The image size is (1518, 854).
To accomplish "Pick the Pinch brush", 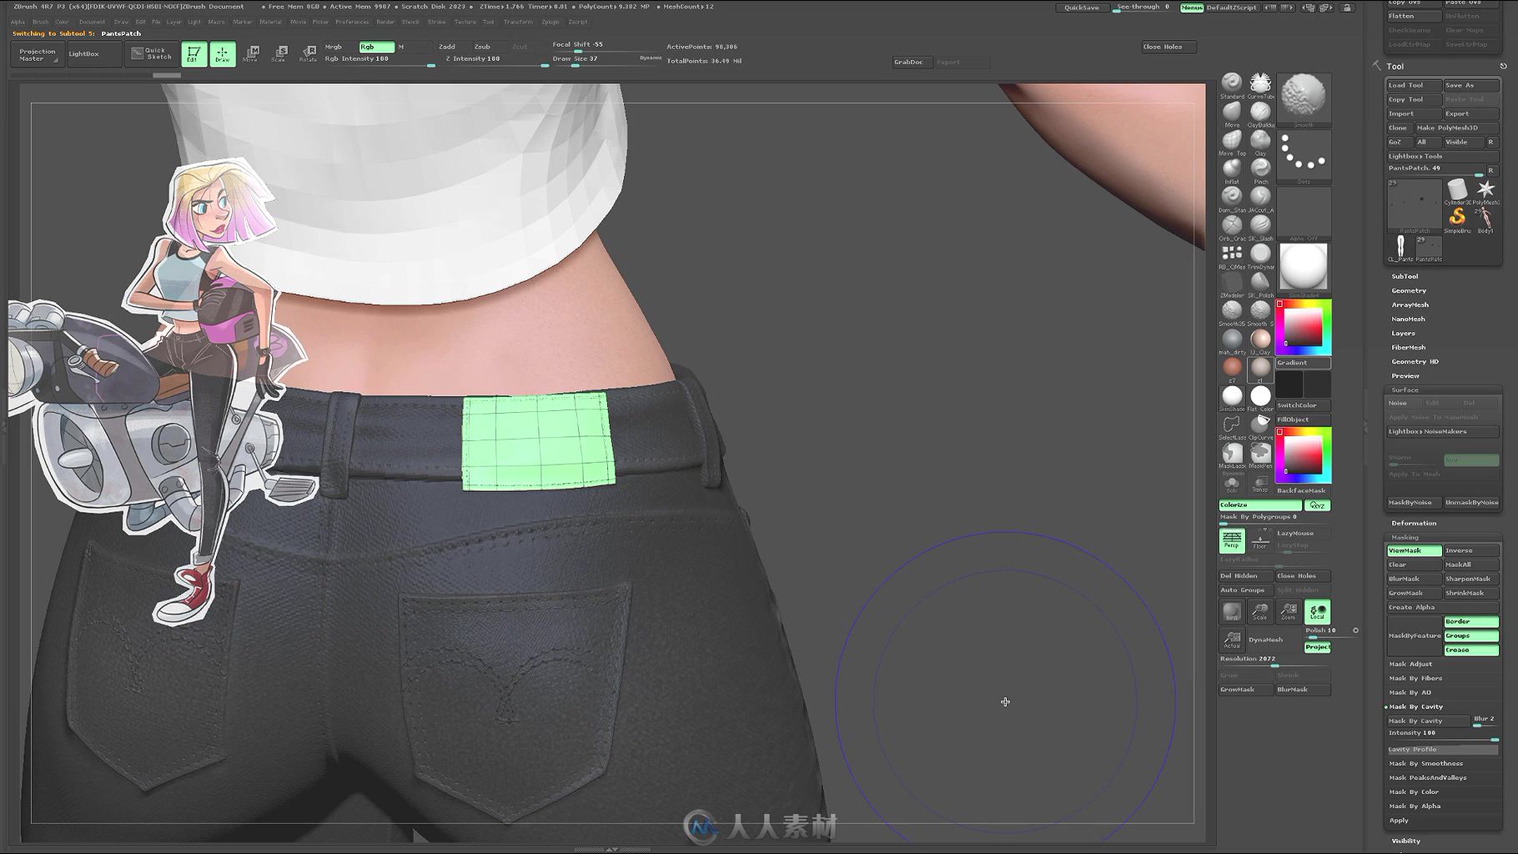I will click(1260, 171).
